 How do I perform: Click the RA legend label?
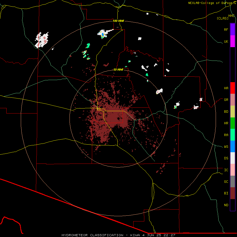point(226,135)
